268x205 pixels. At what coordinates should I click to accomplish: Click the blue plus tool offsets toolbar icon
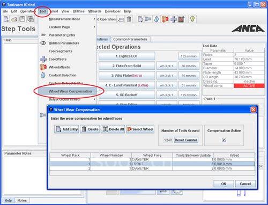173,19
